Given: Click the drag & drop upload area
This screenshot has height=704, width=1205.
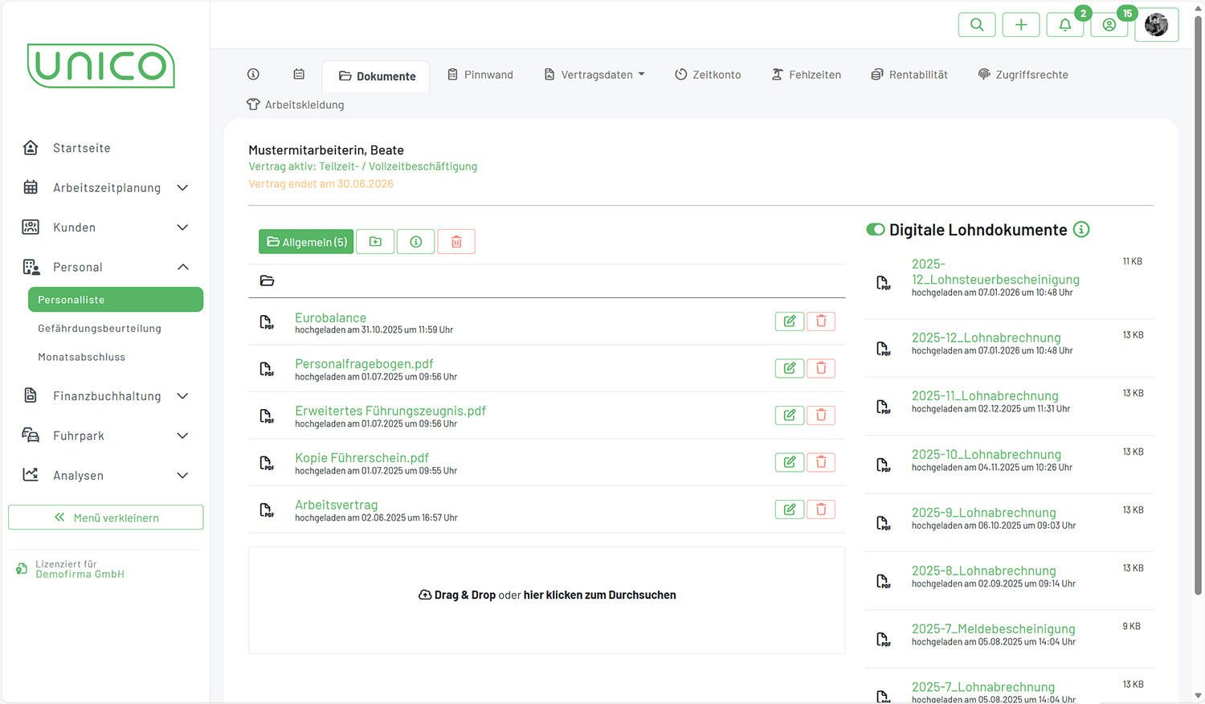Looking at the screenshot, I should pos(546,596).
